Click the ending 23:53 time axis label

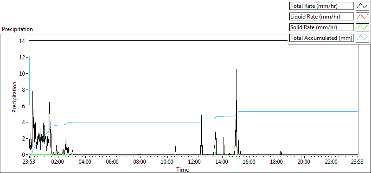357,162
